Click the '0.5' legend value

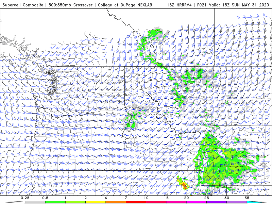coord(45,198)
